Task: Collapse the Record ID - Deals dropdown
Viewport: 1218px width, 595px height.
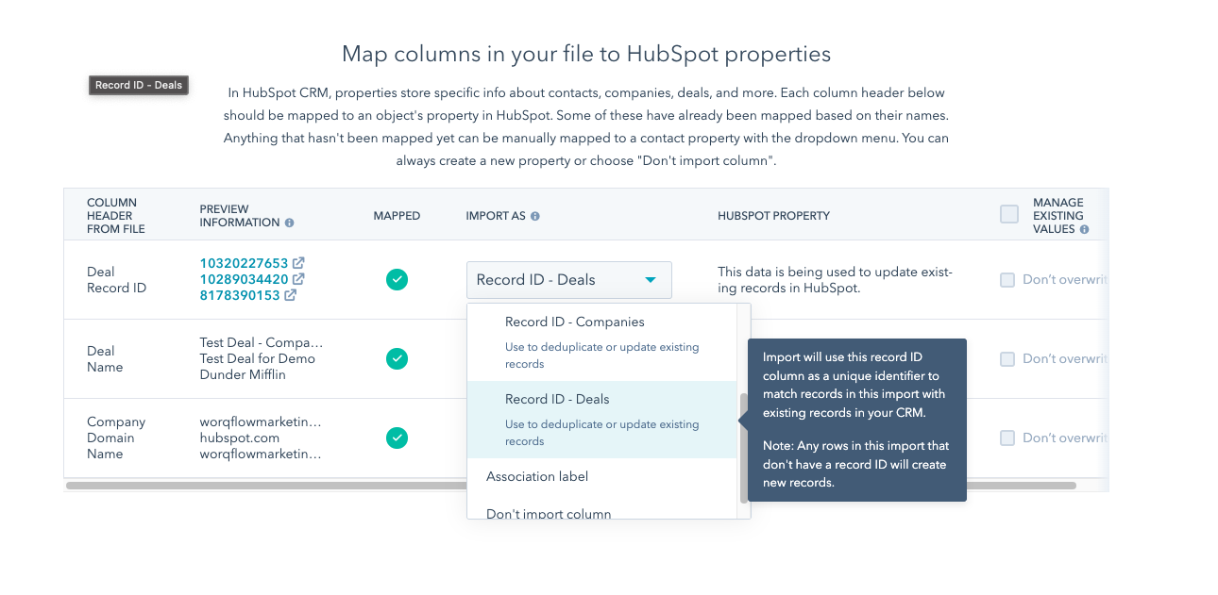Action: pyautogui.click(x=651, y=279)
